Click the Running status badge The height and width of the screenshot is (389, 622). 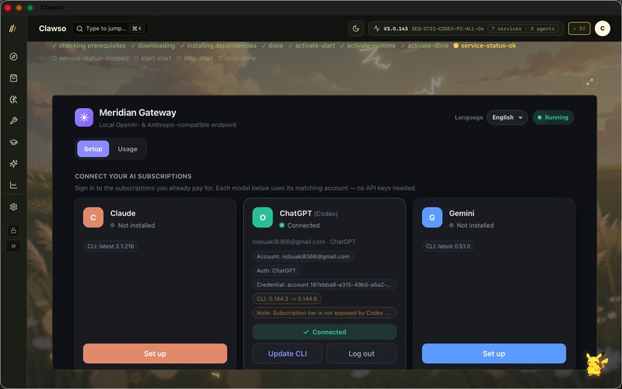tap(553, 117)
